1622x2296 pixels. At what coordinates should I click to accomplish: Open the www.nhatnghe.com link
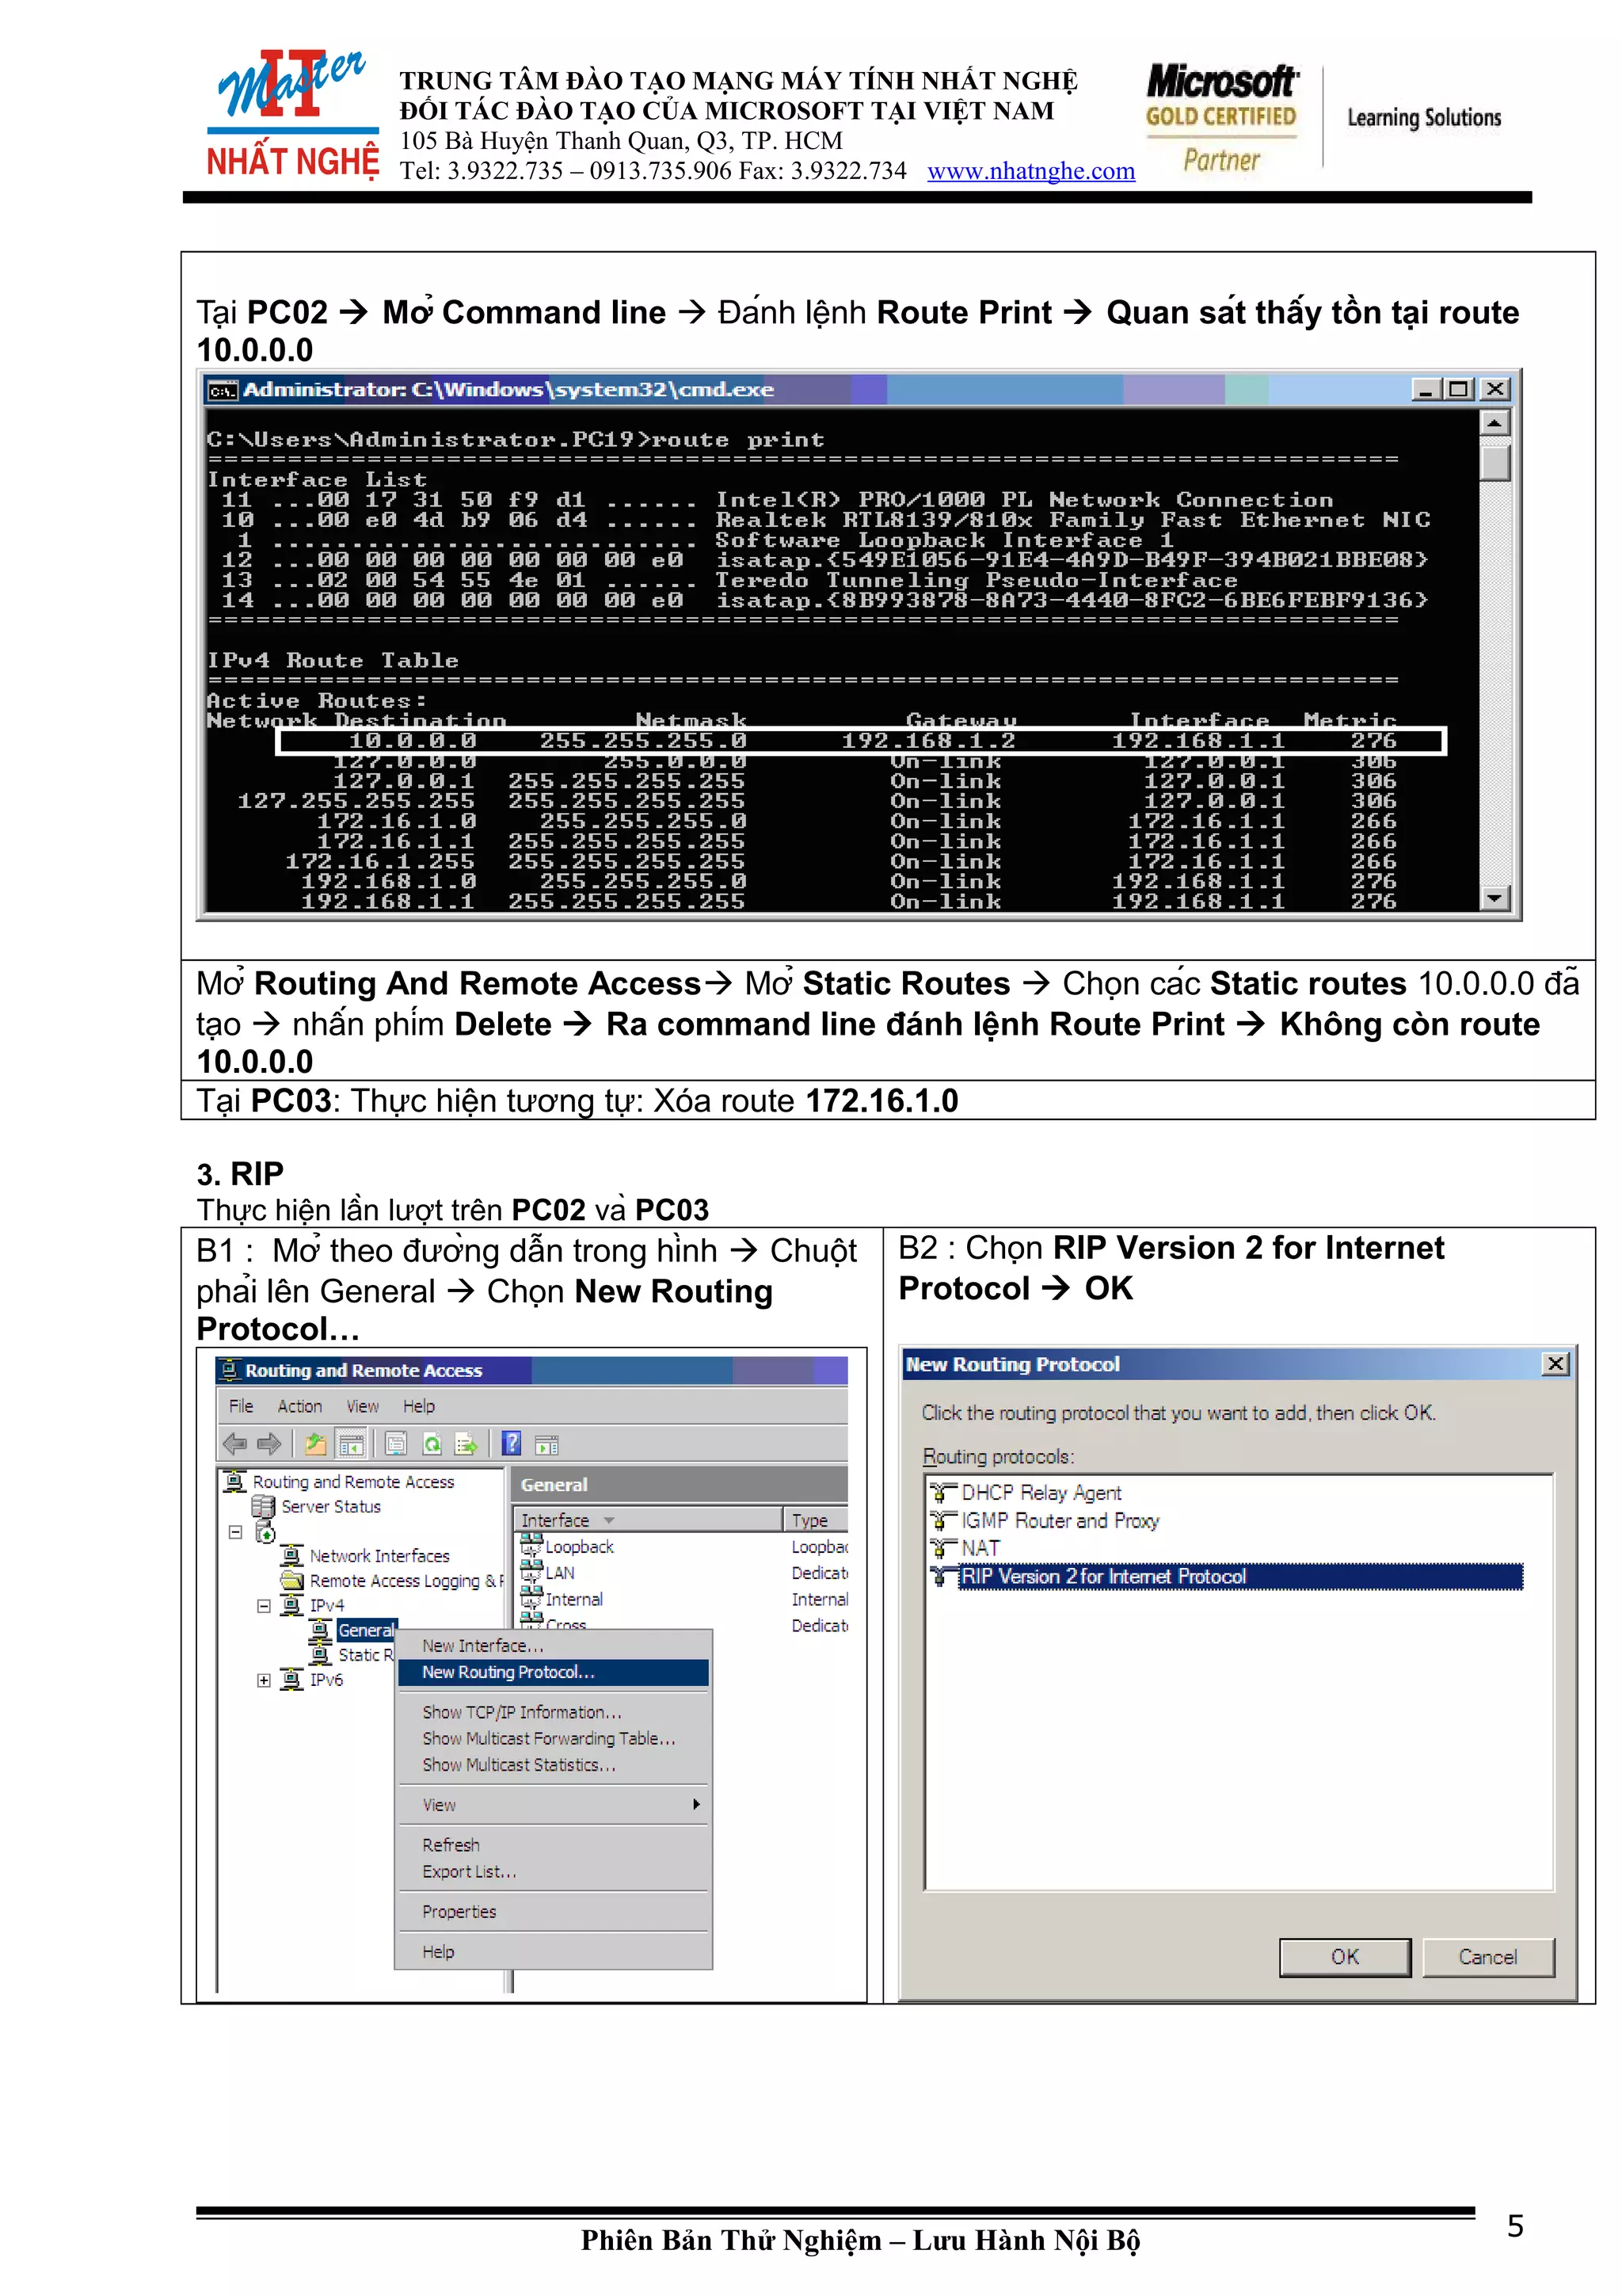click(1030, 171)
